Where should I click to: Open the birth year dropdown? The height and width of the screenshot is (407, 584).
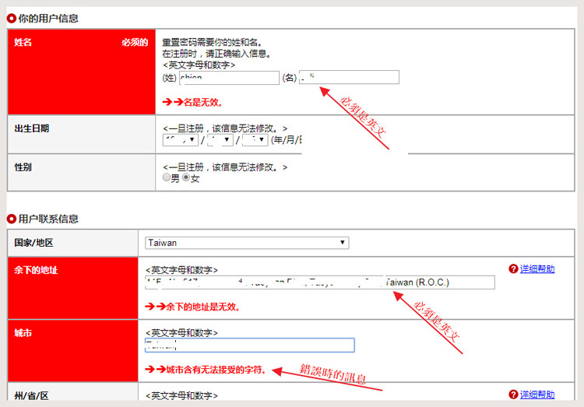pyautogui.click(x=179, y=140)
